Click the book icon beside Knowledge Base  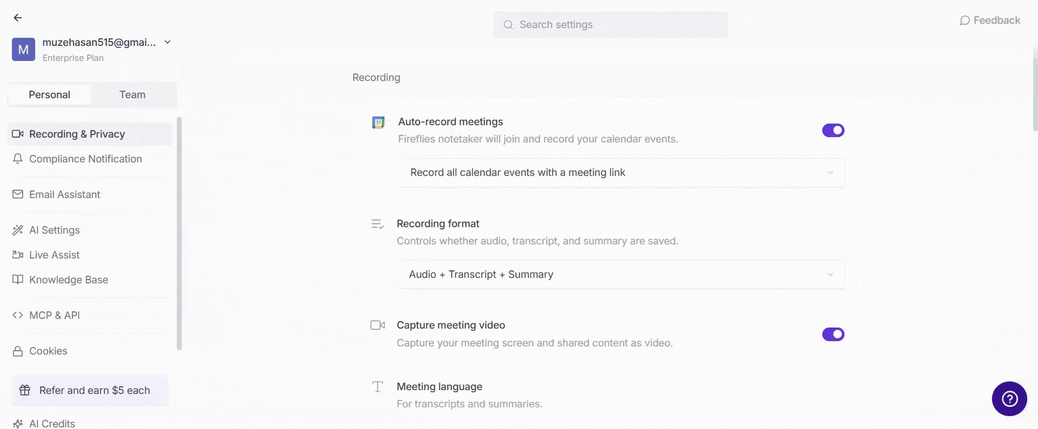click(18, 280)
